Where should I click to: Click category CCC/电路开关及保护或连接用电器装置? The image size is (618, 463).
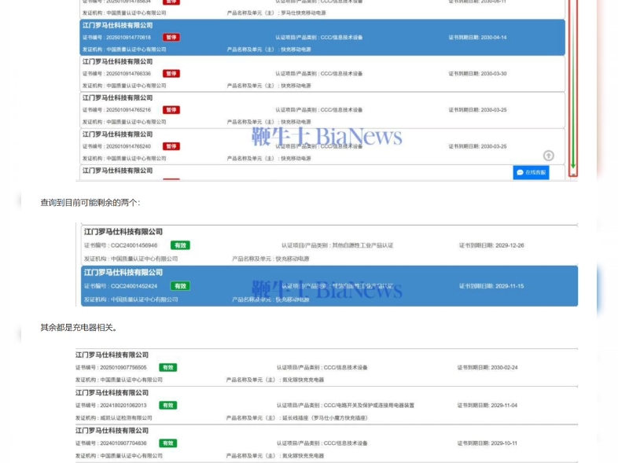point(369,405)
